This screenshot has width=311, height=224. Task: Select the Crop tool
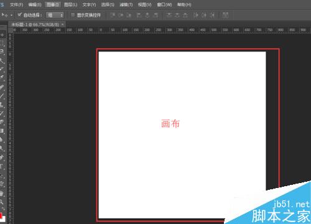(2, 69)
